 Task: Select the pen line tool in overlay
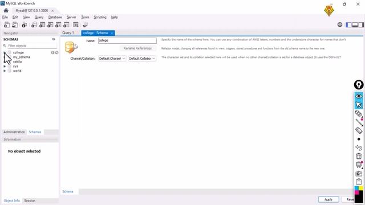(359, 122)
